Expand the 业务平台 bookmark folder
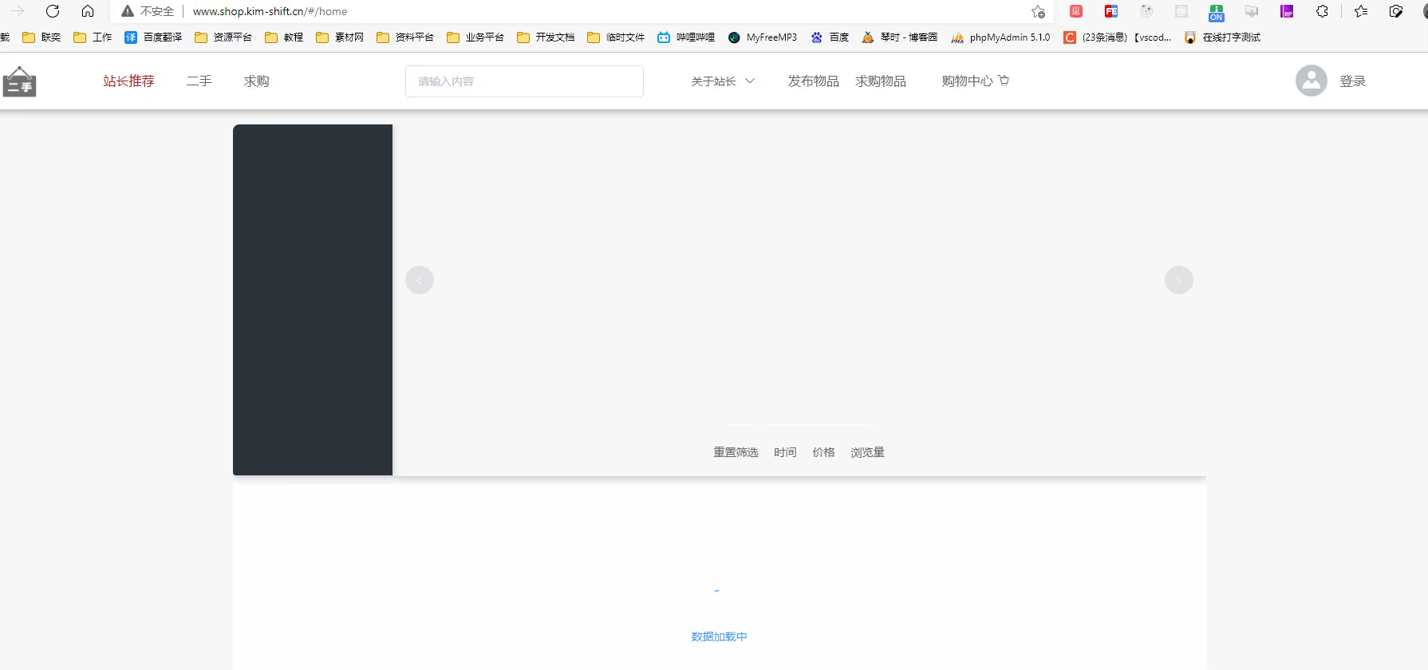Viewport: 1428px width, 670px height. [x=475, y=37]
